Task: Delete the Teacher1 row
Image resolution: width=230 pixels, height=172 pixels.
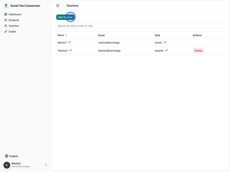Action: (198, 51)
